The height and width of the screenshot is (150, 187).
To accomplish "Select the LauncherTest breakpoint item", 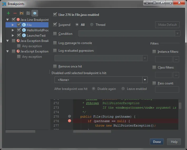I will (36, 35).
